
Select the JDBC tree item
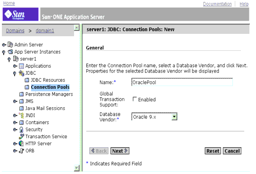tap(31, 73)
